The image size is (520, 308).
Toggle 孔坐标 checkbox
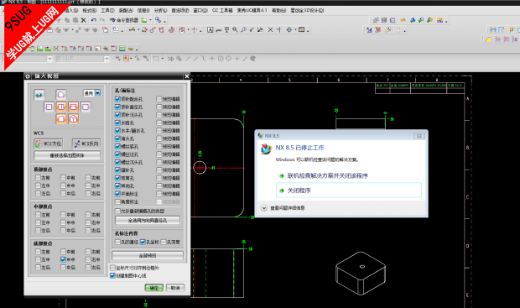point(143,242)
